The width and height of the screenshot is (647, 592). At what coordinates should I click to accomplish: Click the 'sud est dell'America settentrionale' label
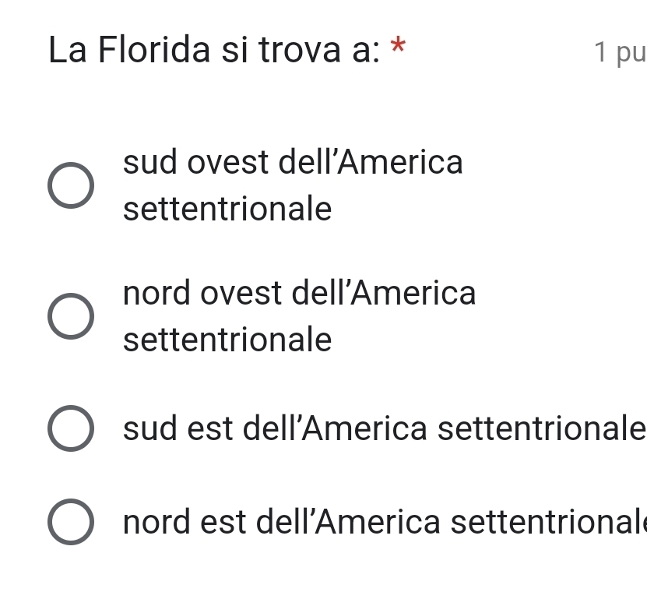383,429
